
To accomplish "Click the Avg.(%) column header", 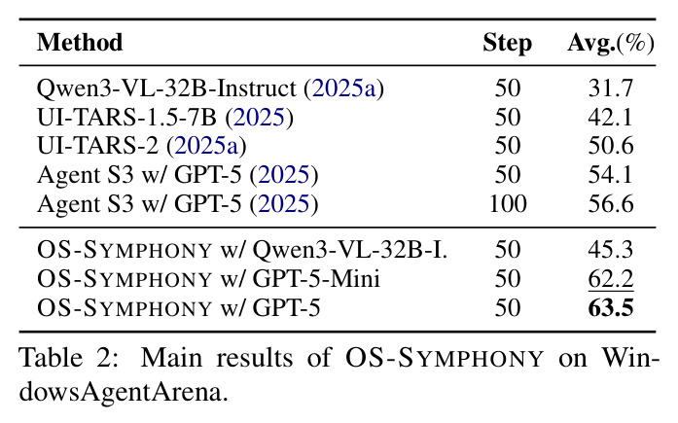I will 611,43.
